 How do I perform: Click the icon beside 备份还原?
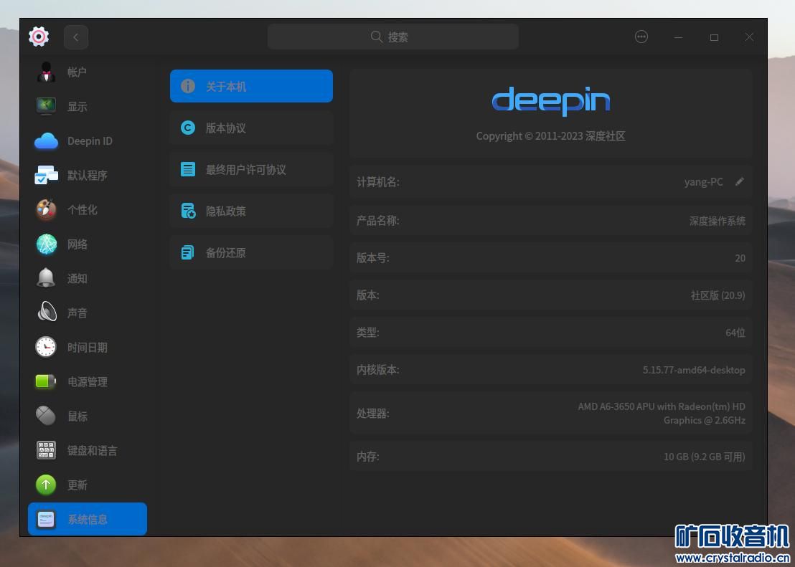[188, 252]
